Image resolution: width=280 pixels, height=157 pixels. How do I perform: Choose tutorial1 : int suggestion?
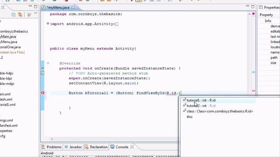218,100
